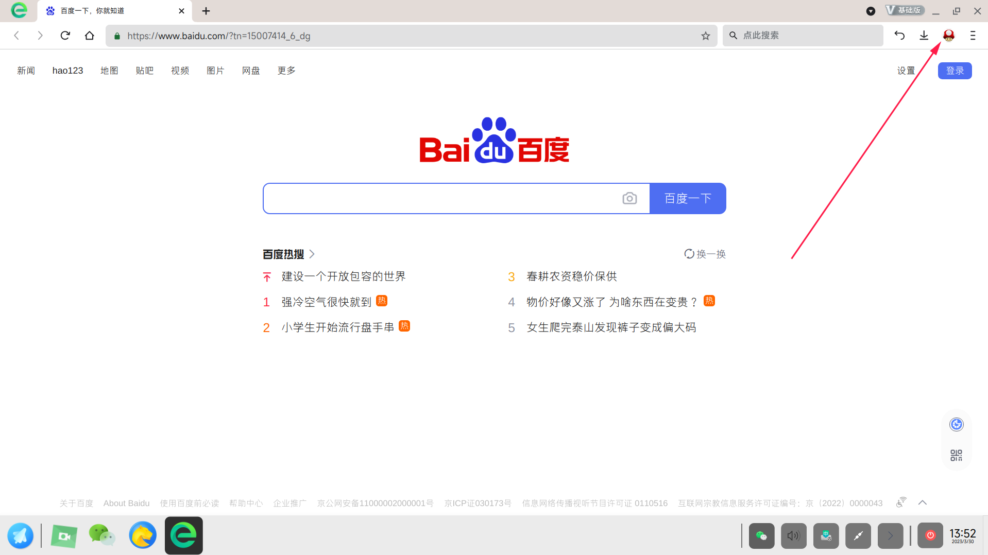Click 使用百度前必读 footer link
Image resolution: width=988 pixels, height=555 pixels.
pyautogui.click(x=189, y=503)
